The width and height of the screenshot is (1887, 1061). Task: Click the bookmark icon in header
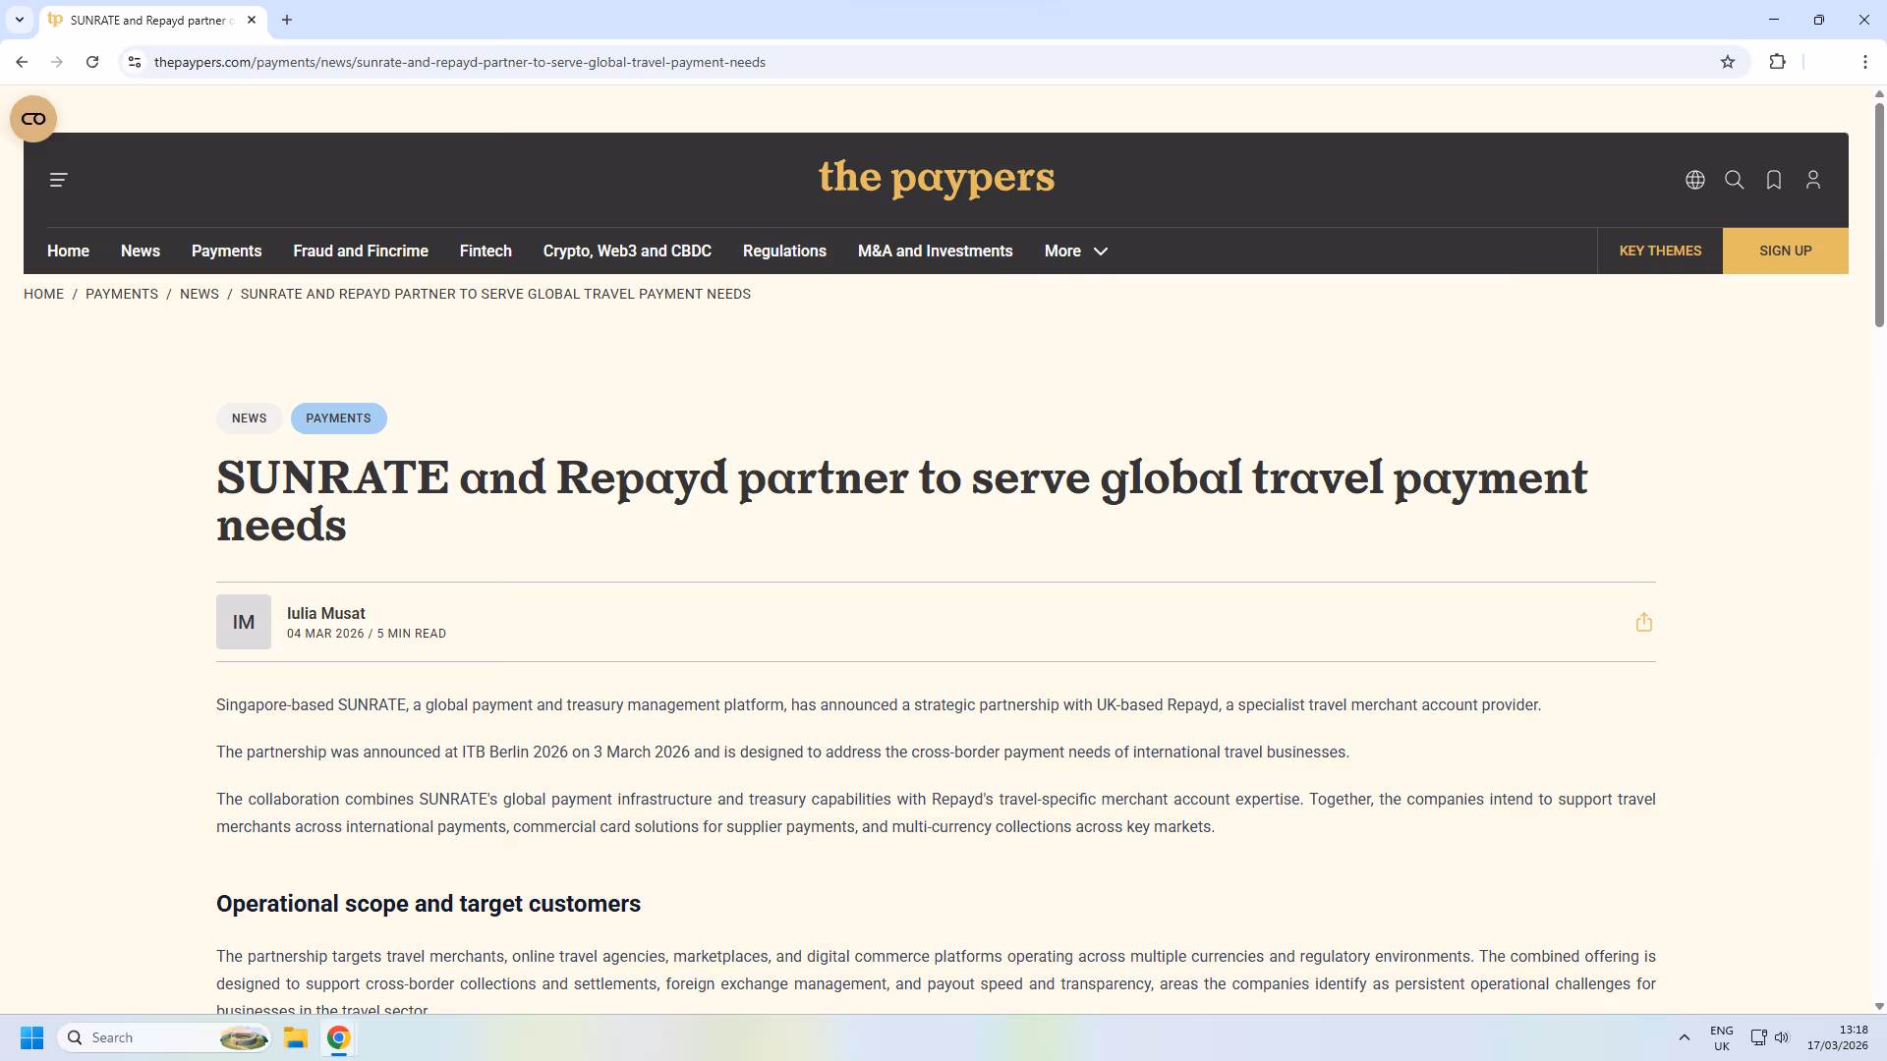(x=1774, y=180)
